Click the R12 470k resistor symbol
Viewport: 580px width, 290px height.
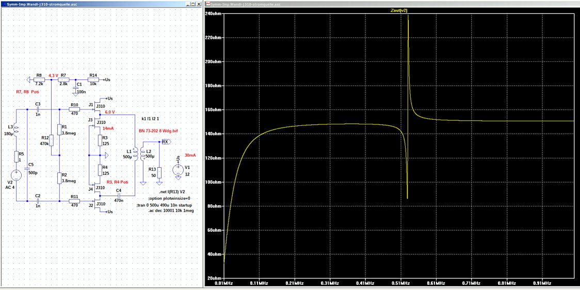(51, 139)
